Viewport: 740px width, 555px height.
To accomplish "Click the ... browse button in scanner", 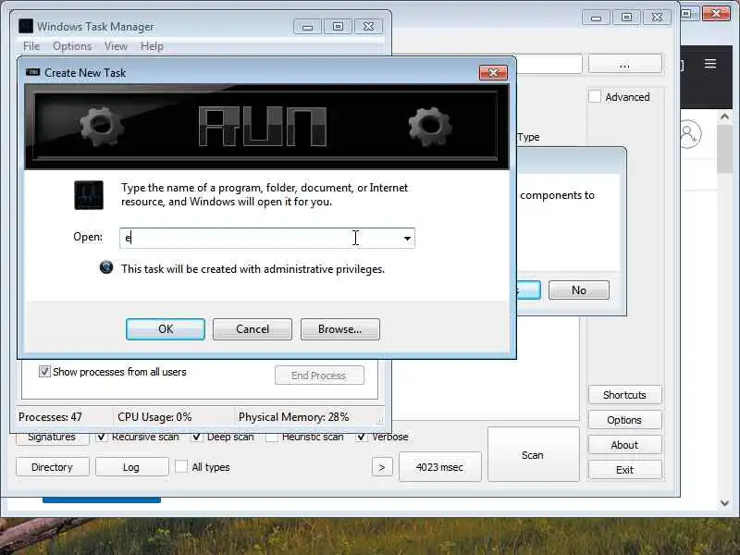I will tap(625, 64).
